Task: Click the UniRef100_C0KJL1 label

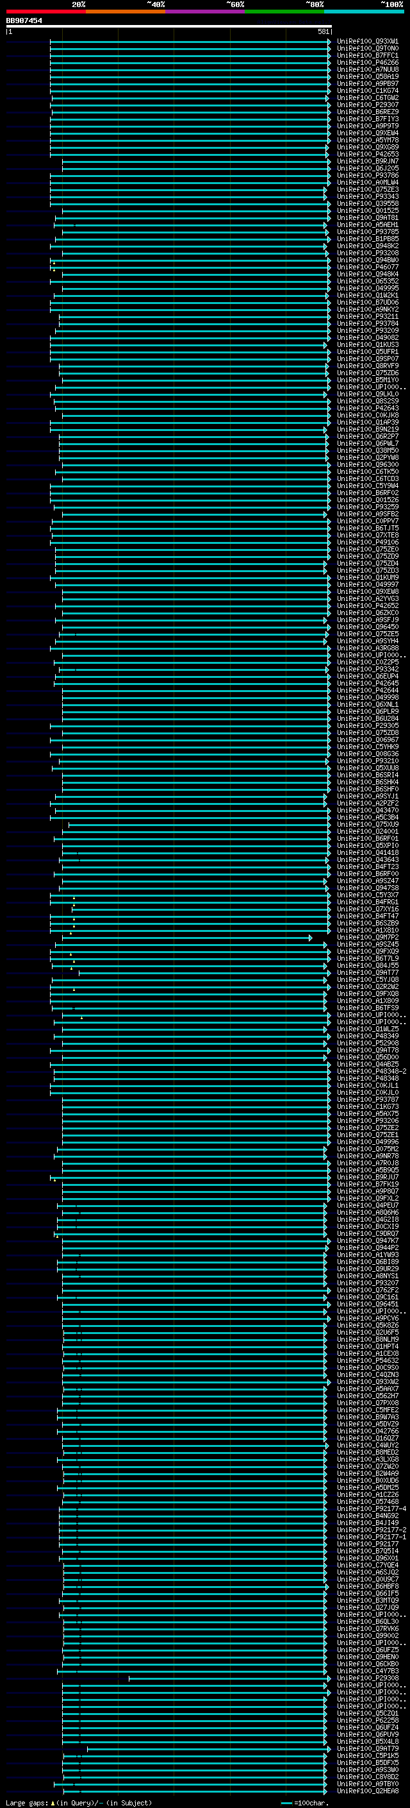Action: coord(368,1086)
